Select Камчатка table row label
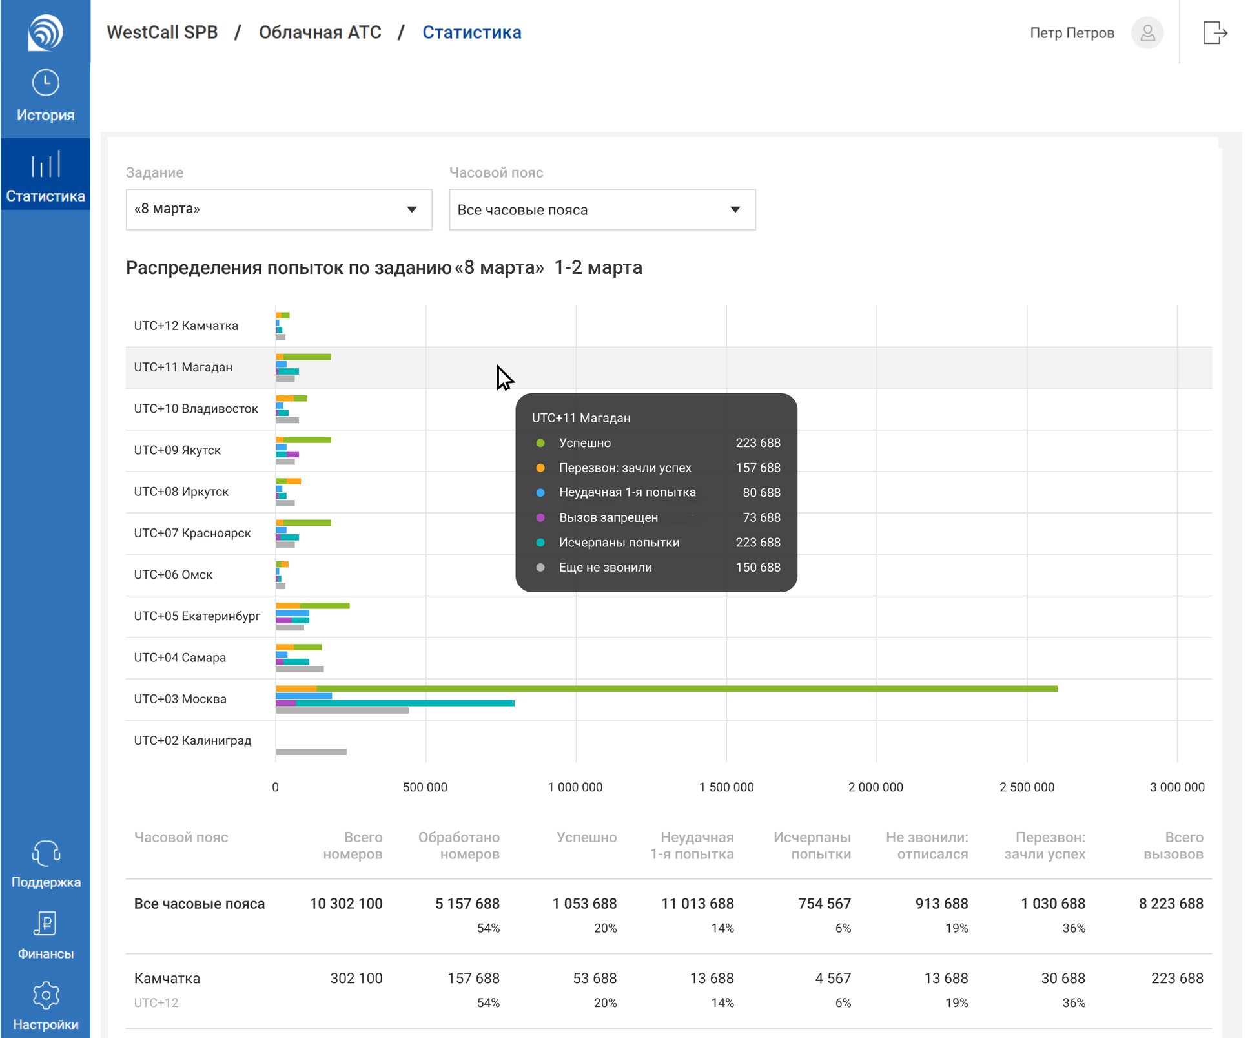The image size is (1250, 1038). point(167,978)
